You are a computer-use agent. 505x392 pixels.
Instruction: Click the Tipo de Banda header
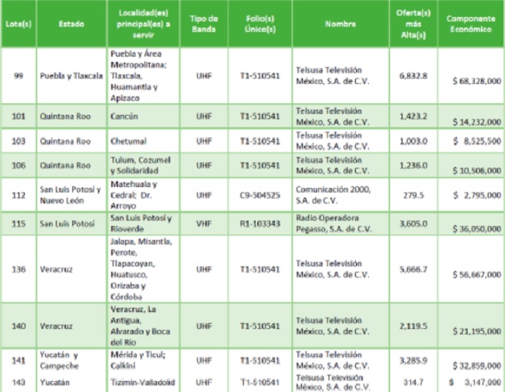point(204,24)
